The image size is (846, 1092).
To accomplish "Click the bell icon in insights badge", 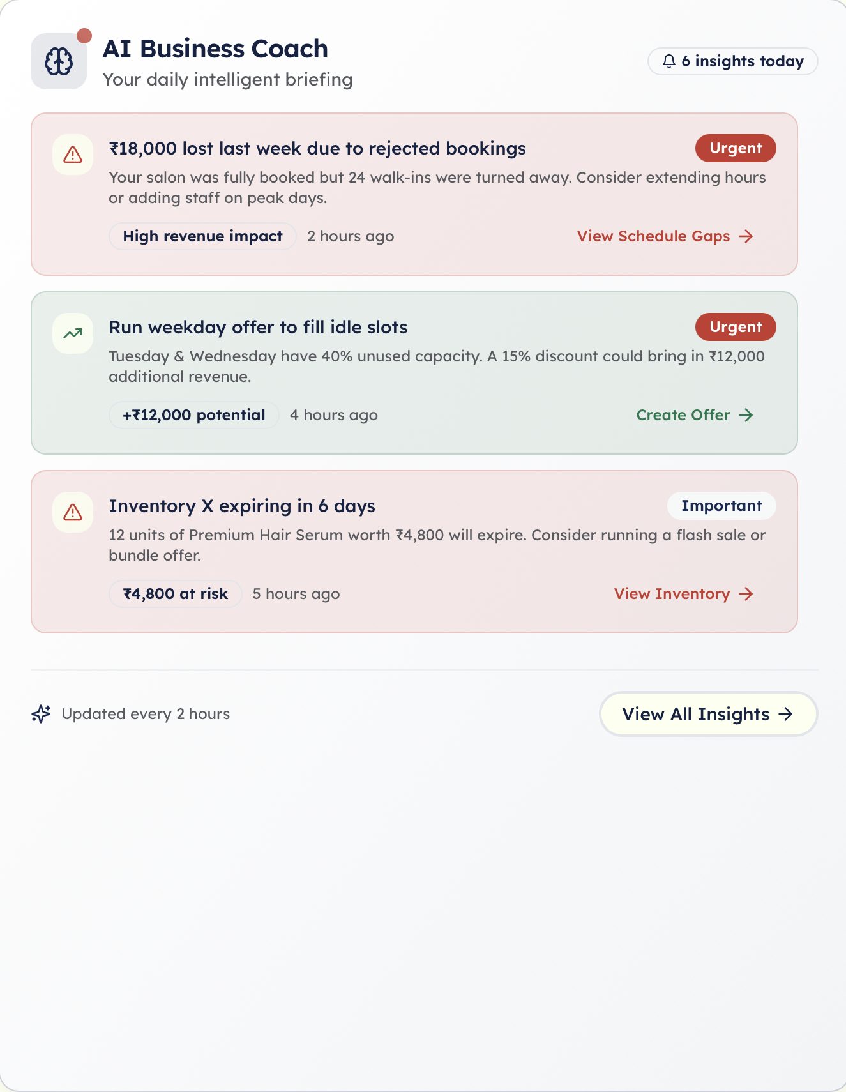I will (x=668, y=61).
